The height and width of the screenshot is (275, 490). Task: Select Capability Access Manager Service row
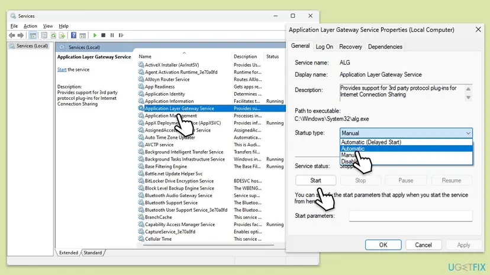pos(211,224)
